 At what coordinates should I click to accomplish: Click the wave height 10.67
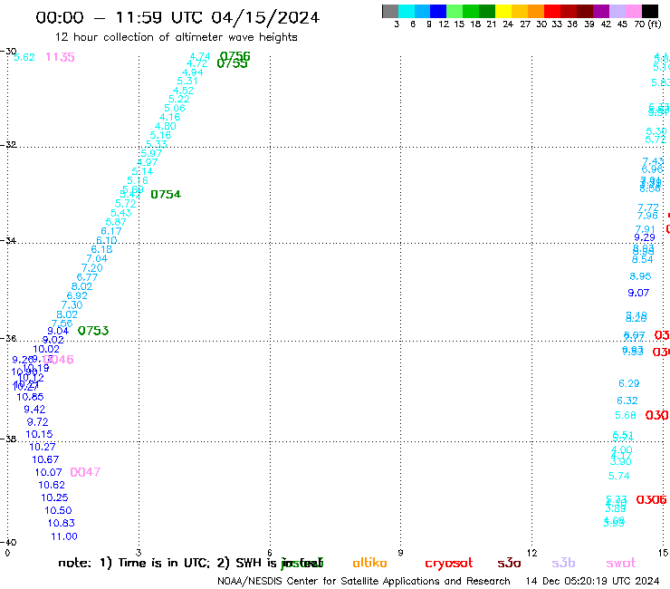tap(45, 459)
